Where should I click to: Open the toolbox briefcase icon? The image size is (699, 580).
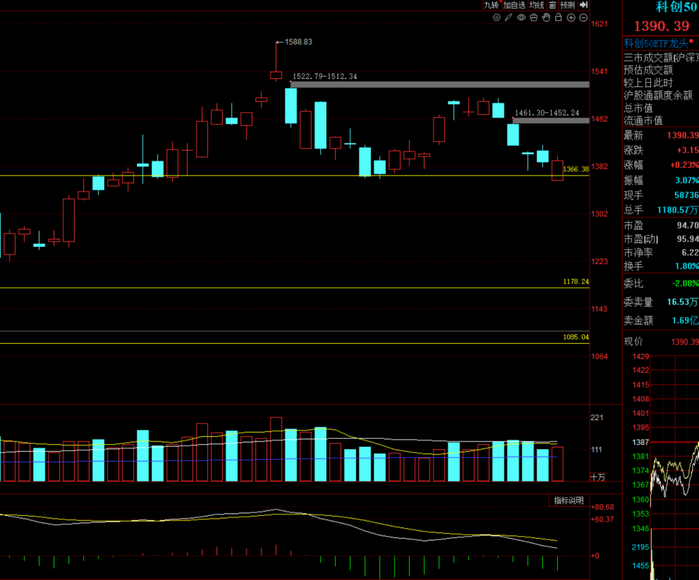[x=533, y=17]
